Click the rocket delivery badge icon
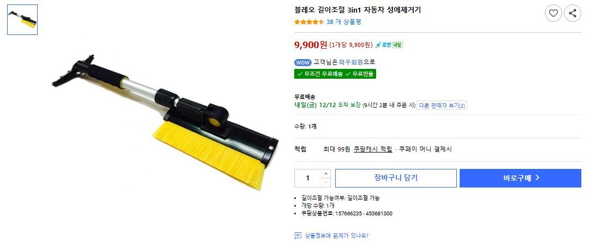589x246 pixels. click(389, 45)
